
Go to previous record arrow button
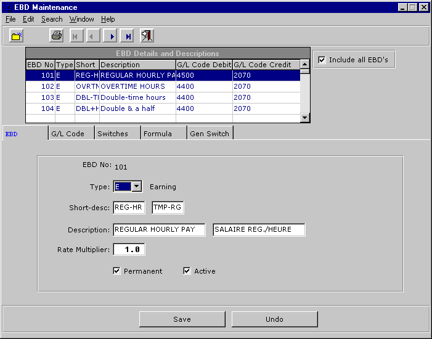93,36
